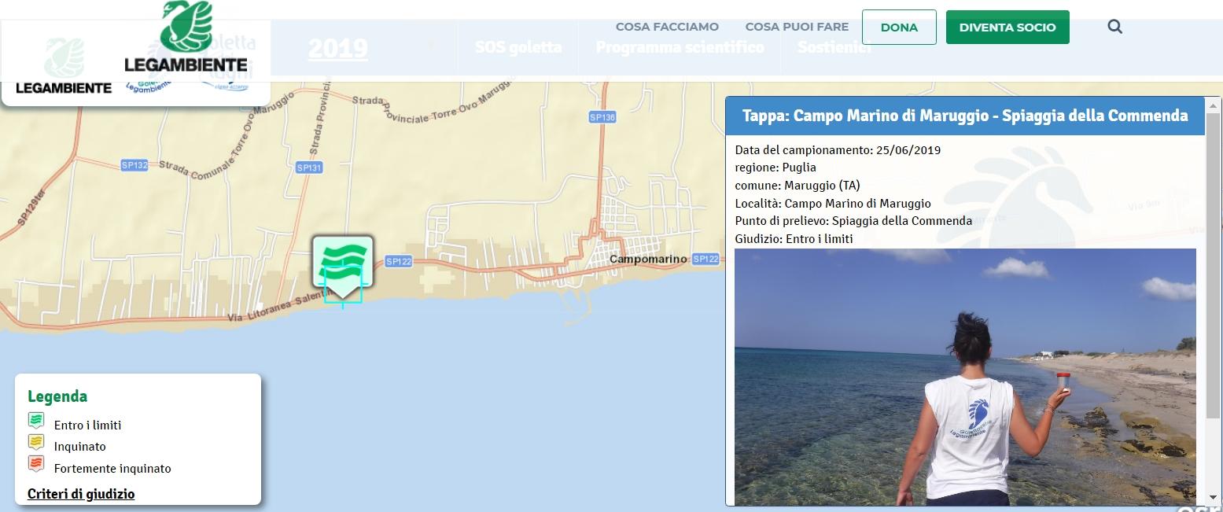Click the SP132 road shield on map
1223x512 pixels.
[x=134, y=165]
